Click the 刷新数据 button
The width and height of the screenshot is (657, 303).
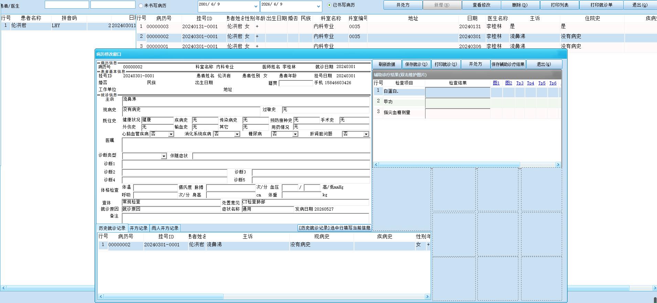387,64
